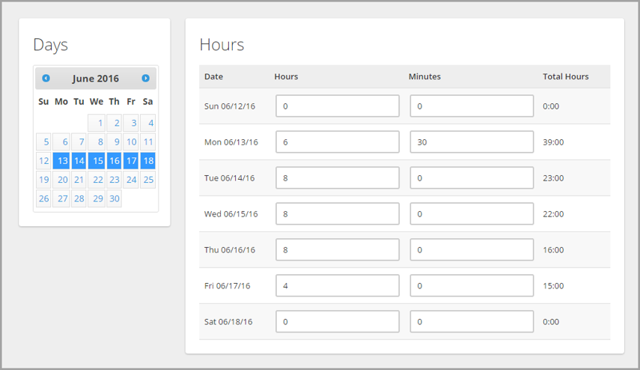Focus the Friday 06/17/16 hours field
Image resolution: width=640 pixels, height=370 pixels.
(338, 286)
